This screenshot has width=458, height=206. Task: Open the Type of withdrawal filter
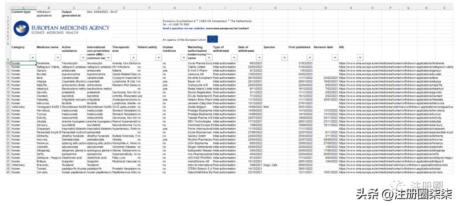point(233,57)
